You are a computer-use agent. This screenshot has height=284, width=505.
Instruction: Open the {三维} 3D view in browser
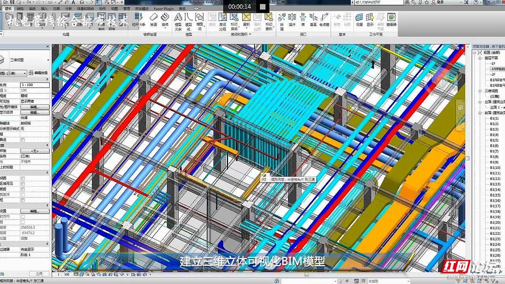click(x=494, y=96)
